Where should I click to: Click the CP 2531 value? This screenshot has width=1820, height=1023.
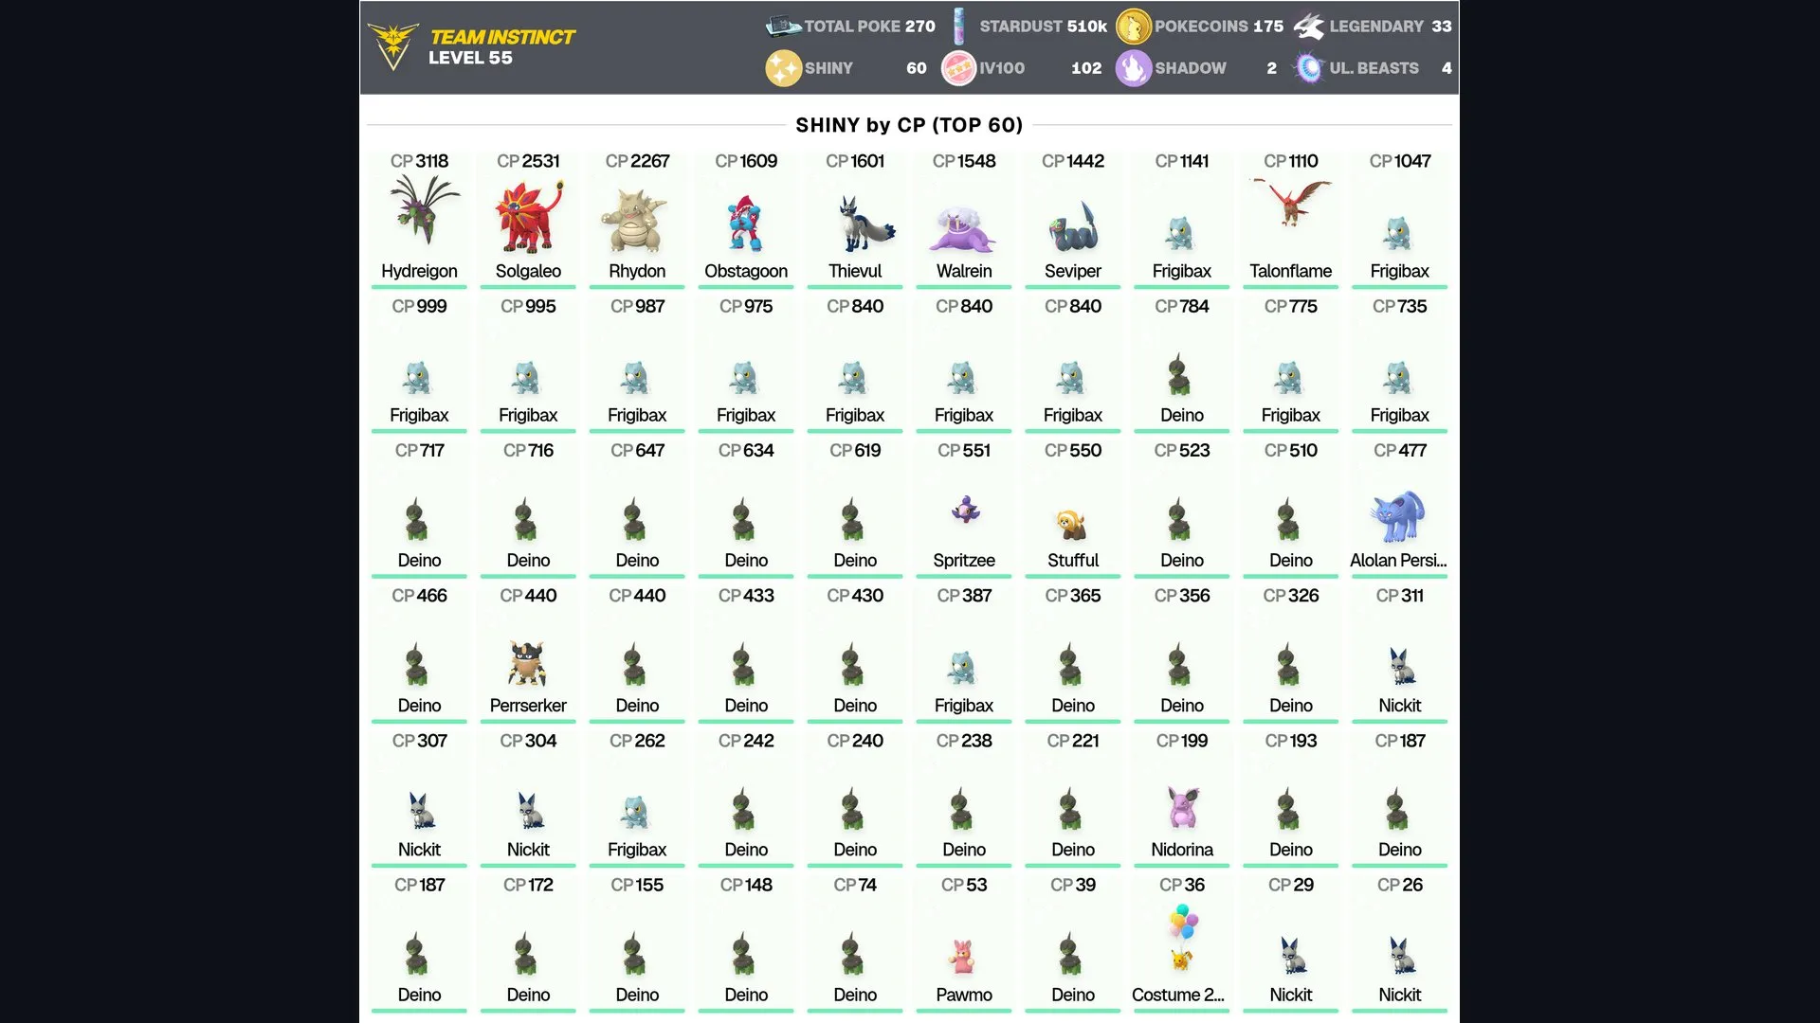coord(528,161)
